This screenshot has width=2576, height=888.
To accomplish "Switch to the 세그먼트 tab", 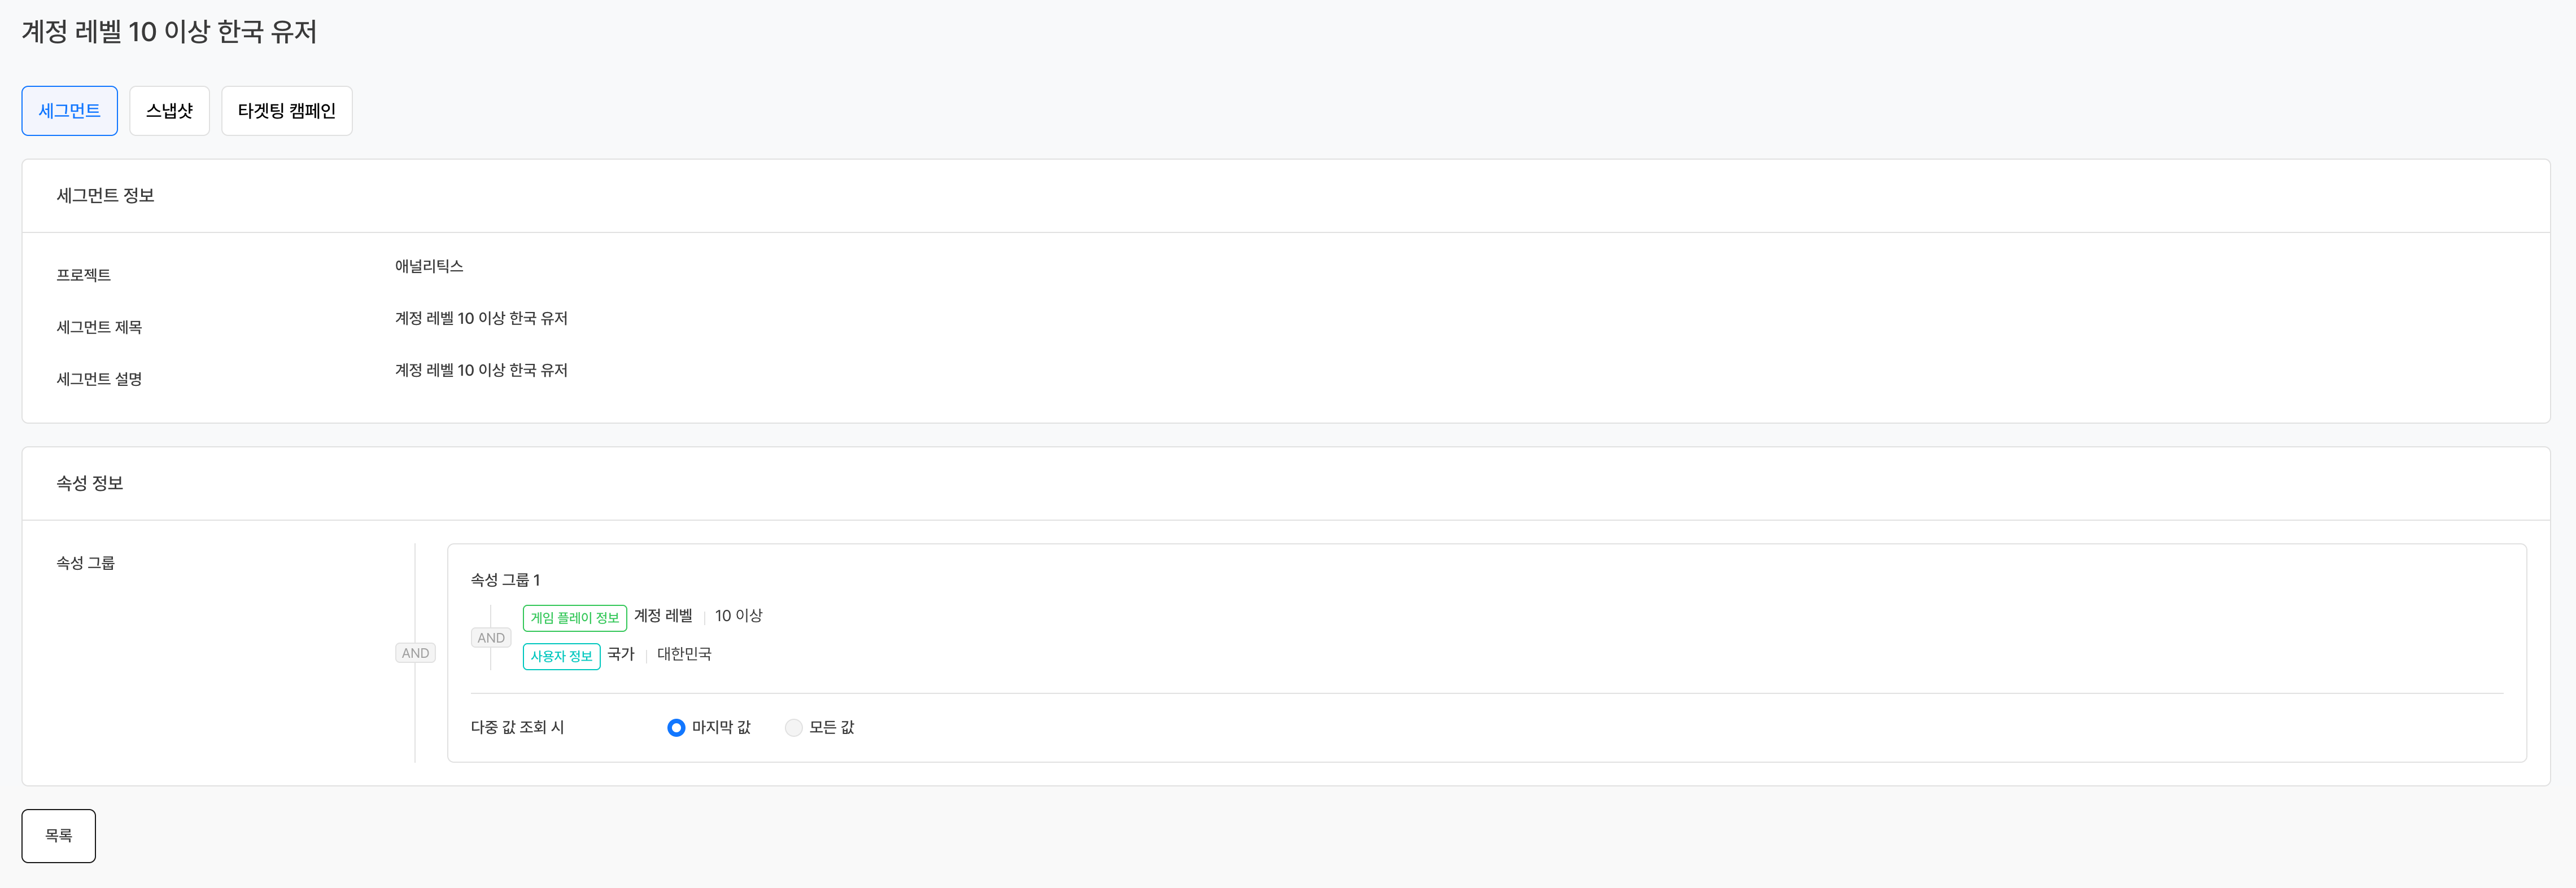I will pos(69,111).
